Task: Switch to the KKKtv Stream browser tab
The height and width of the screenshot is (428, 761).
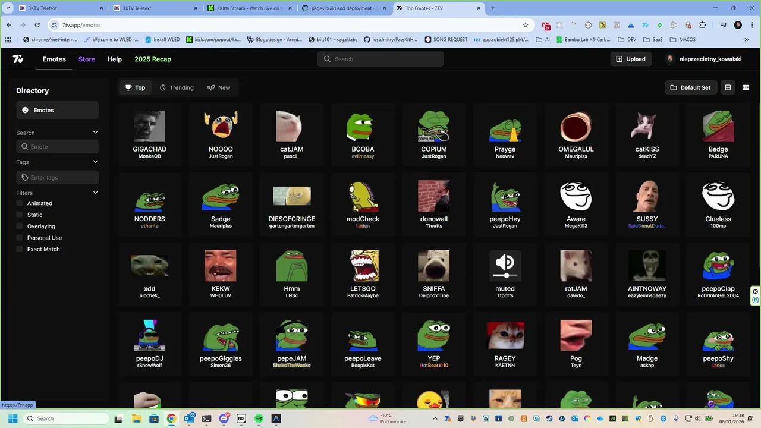Action: pyautogui.click(x=249, y=8)
